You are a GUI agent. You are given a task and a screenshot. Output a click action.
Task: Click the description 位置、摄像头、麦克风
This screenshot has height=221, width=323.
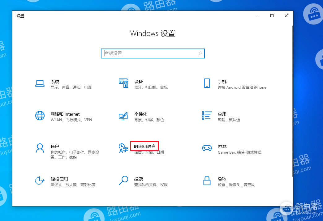pos(236,185)
